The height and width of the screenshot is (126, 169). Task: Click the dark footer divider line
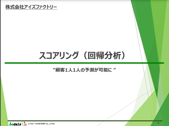pyautogui.click(x=85, y=121)
